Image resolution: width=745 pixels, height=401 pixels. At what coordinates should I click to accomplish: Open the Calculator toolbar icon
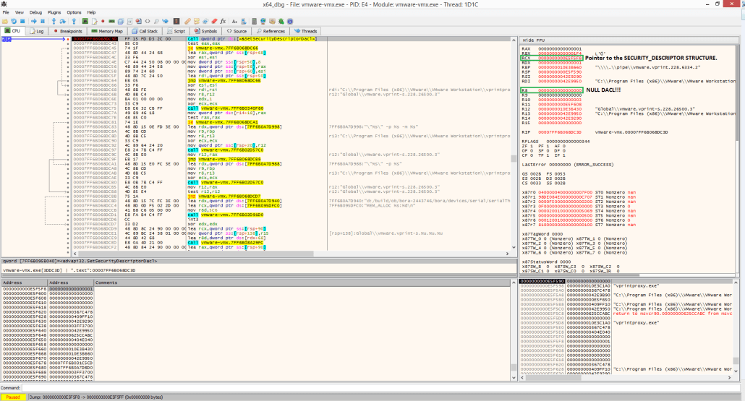point(254,21)
